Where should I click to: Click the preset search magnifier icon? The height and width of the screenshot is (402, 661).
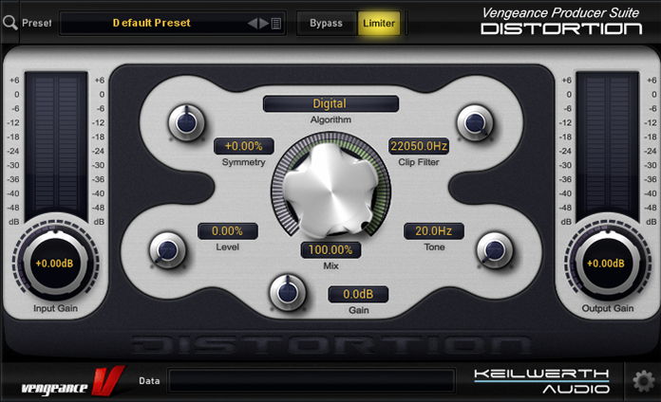click(x=9, y=23)
